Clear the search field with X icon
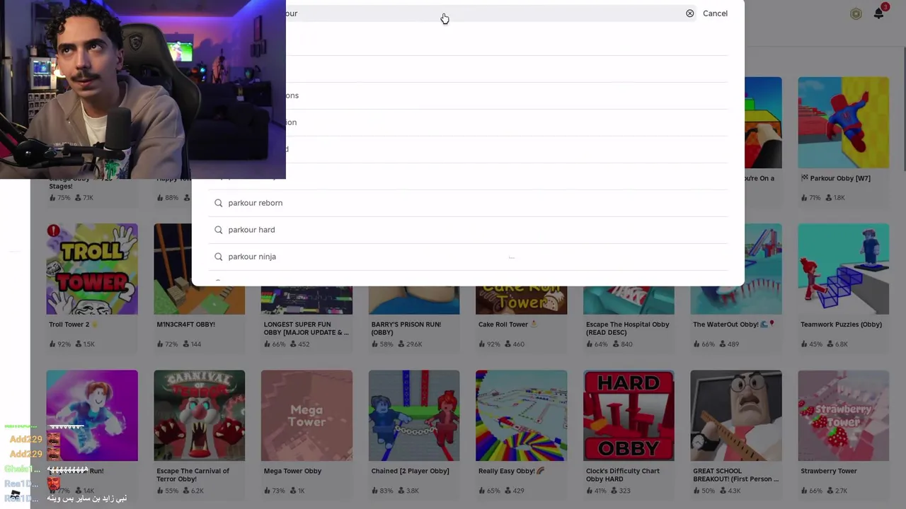This screenshot has height=509, width=906. click(x=689, y=13)
